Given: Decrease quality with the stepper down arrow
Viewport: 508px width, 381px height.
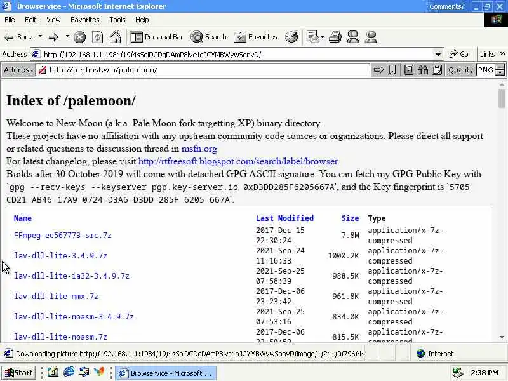Looking at the screenshot, I should point(500,73).
